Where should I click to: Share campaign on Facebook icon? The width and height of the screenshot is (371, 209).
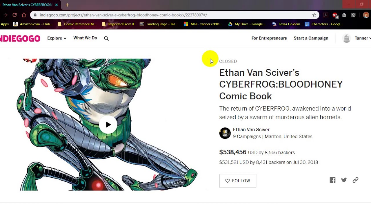332,180
